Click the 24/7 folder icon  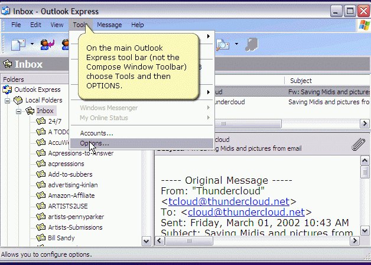pyautogui.click(x=41, y=121)
